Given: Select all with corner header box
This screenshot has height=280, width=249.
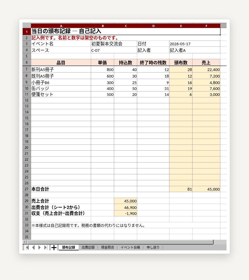Looking at the screenshot, I should [27, 25].
